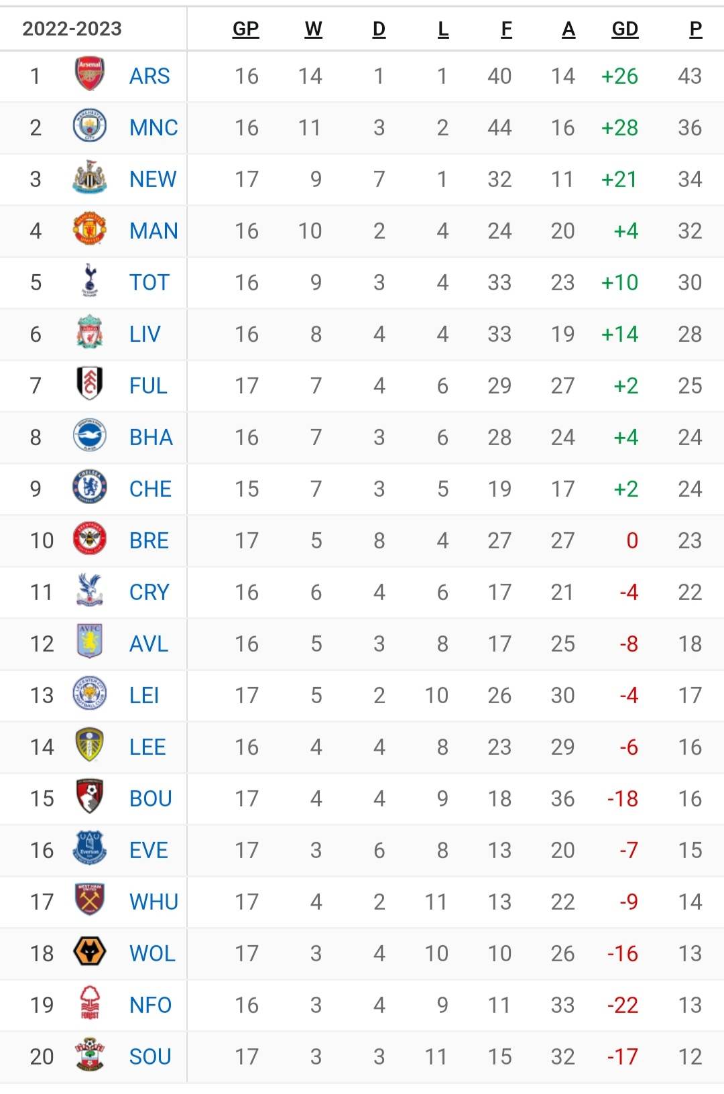Sort the table by GP column header

[246, 29]
